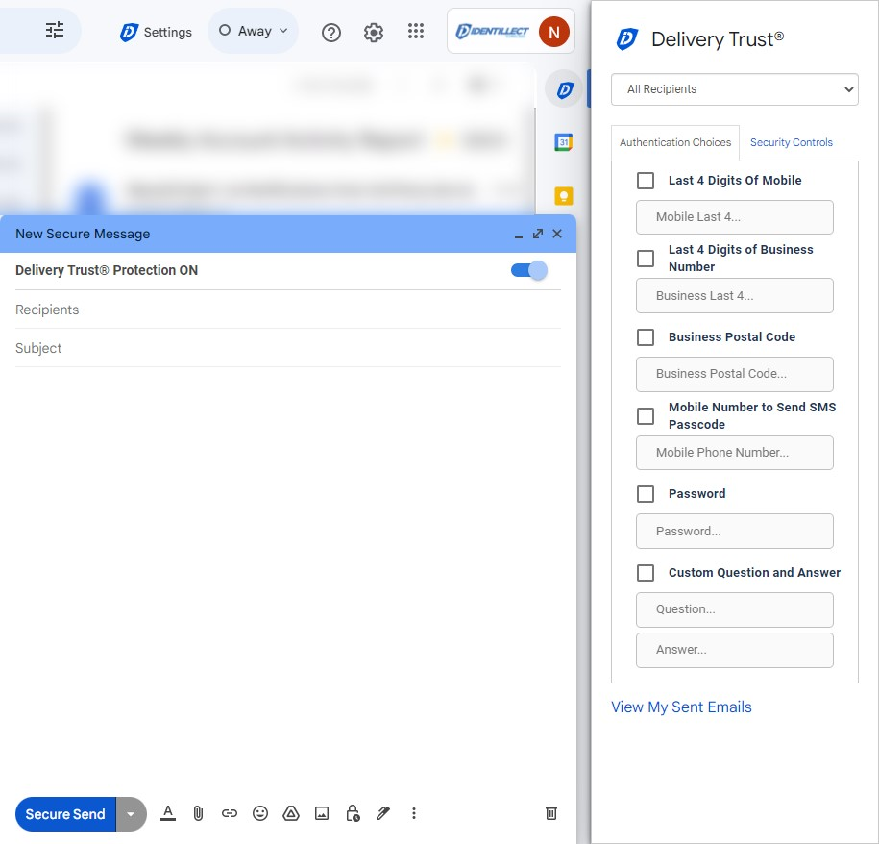Screen dimensions: 879x844
Task: Discard draft with trash icon
Action: coord(551,813)
